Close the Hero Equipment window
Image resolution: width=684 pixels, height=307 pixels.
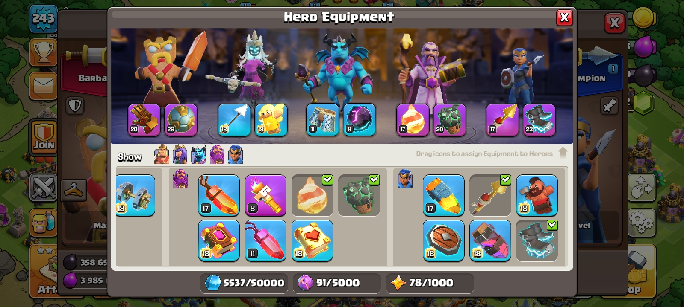coord(564,17)
